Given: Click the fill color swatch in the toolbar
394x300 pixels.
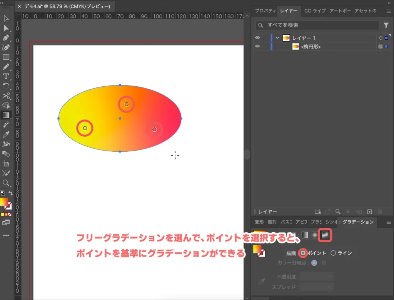Looking at the screenshot, I should pos(5,202).
